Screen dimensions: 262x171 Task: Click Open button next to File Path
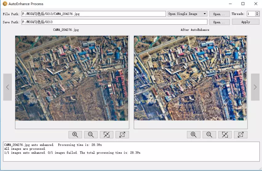click(x=219, y=14)
